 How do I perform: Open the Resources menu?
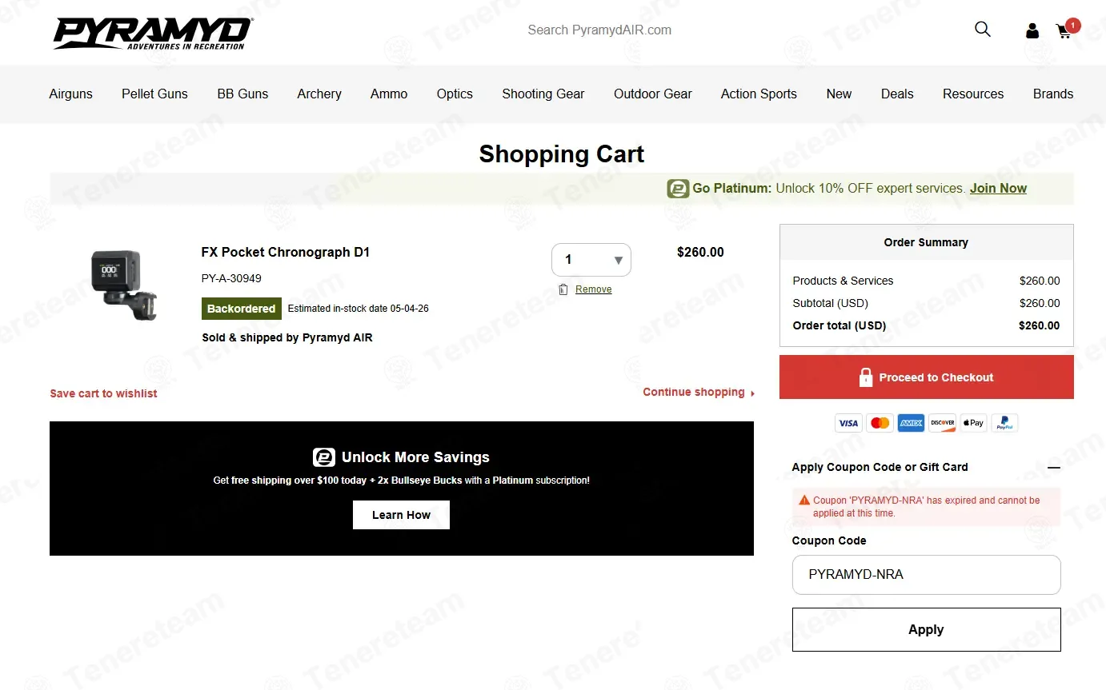[973, 94]
